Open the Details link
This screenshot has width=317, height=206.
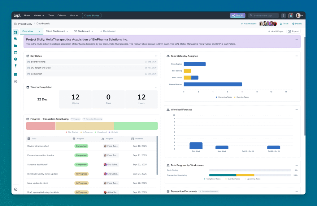(297, 23)
